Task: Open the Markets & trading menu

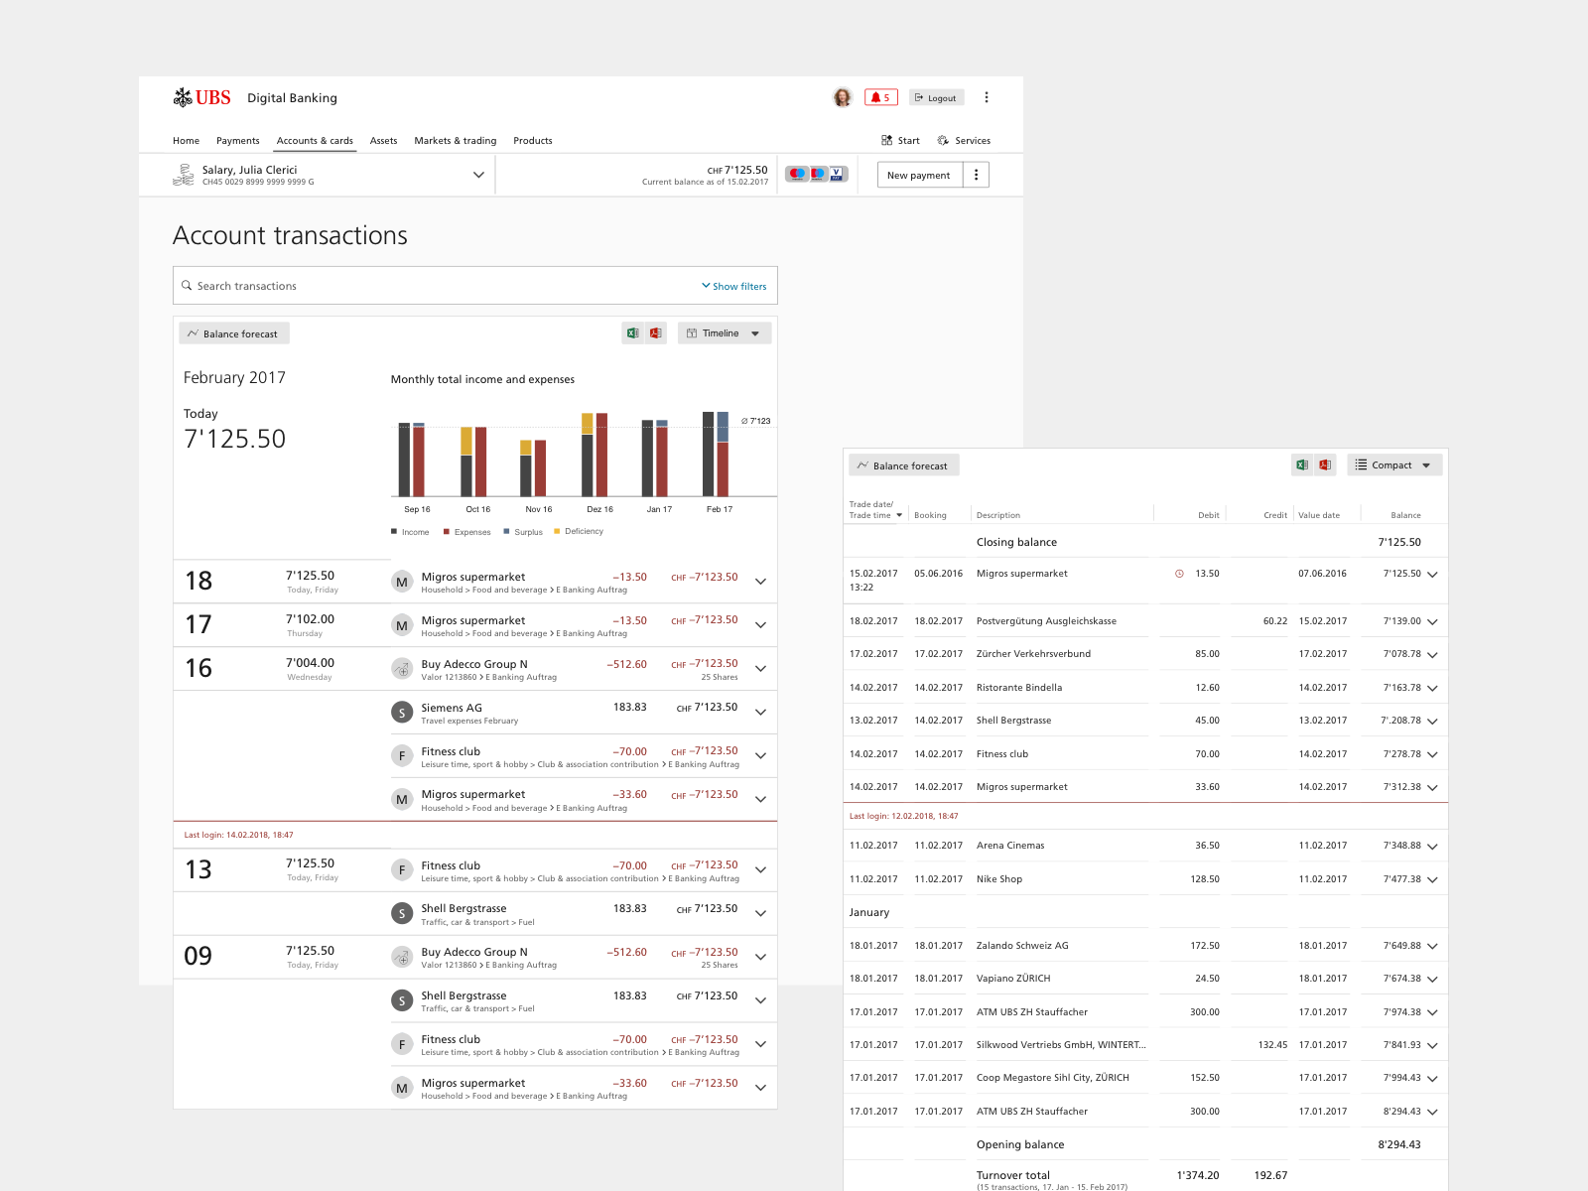Action: [455, 140]
